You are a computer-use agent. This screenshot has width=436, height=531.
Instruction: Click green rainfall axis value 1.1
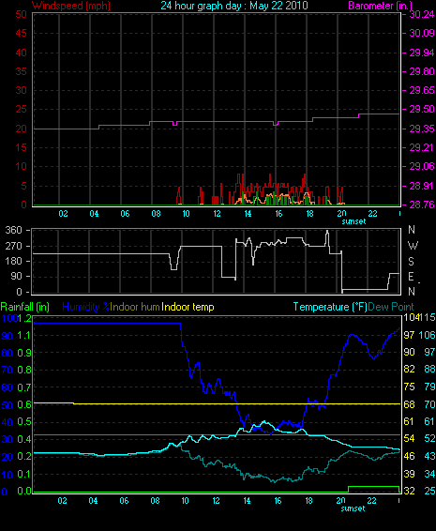point(24,335)
